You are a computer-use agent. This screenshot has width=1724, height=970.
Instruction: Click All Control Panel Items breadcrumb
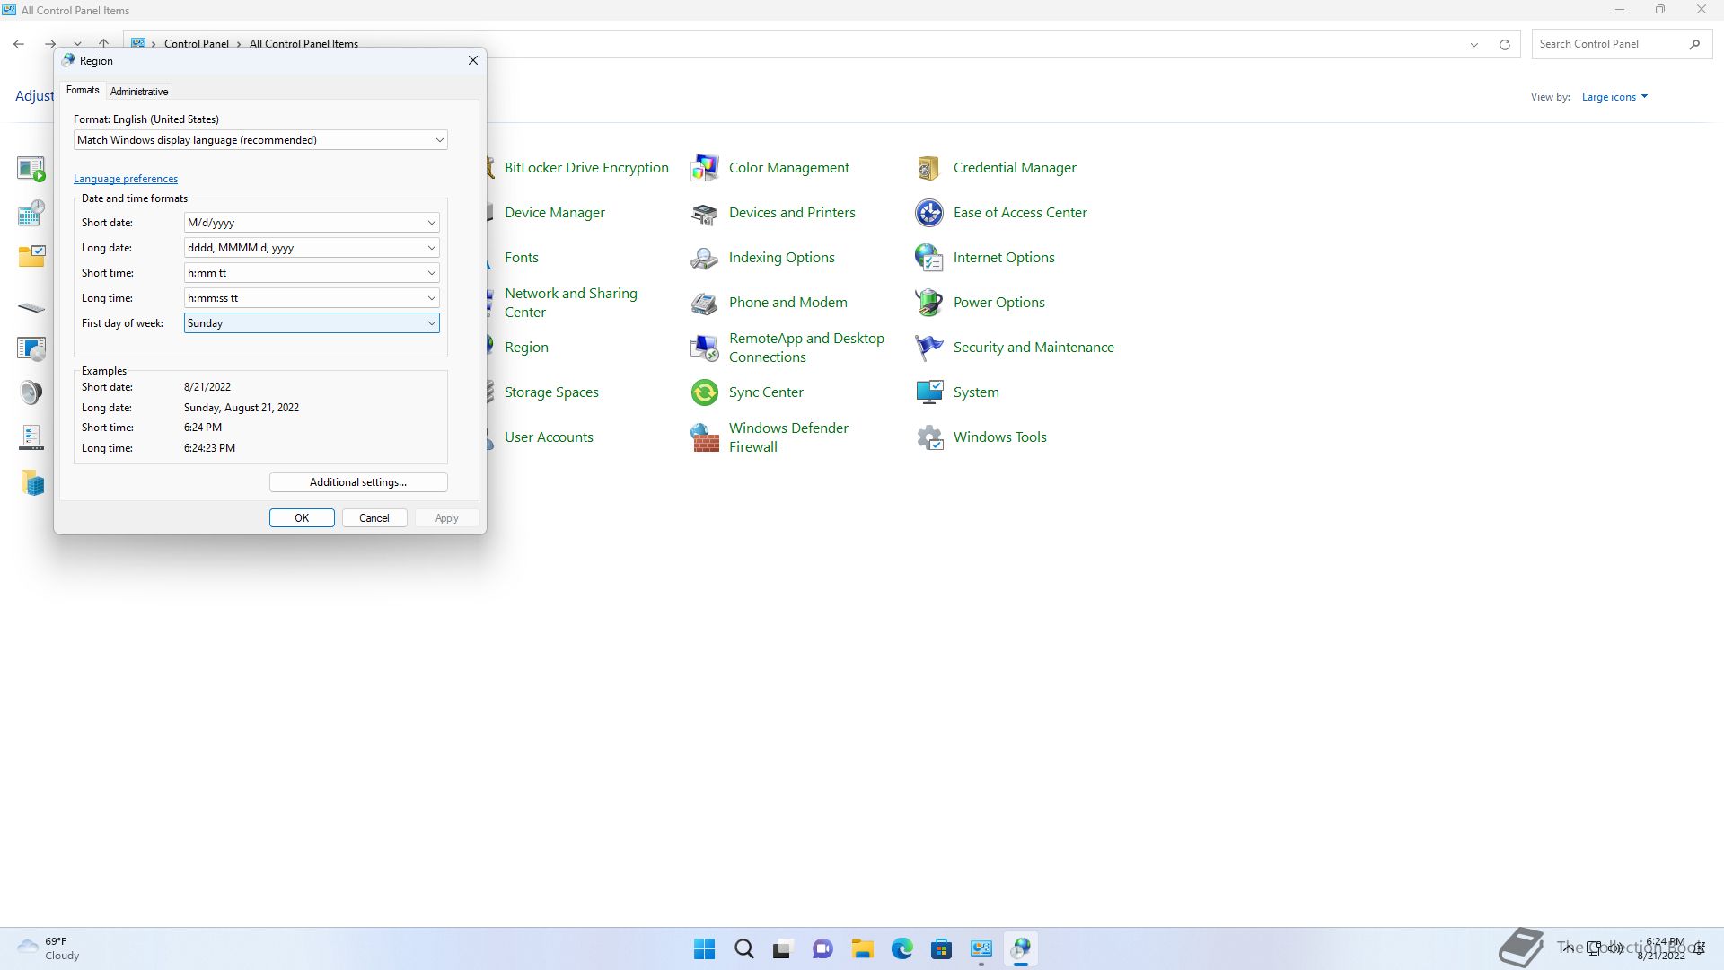(x=303, y=44)
